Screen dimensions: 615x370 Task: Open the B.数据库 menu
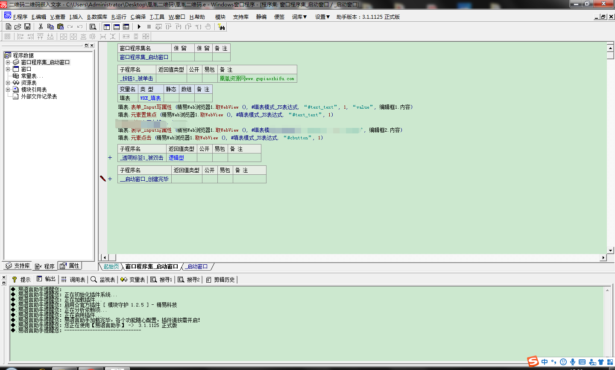click(x=97, y=17)
